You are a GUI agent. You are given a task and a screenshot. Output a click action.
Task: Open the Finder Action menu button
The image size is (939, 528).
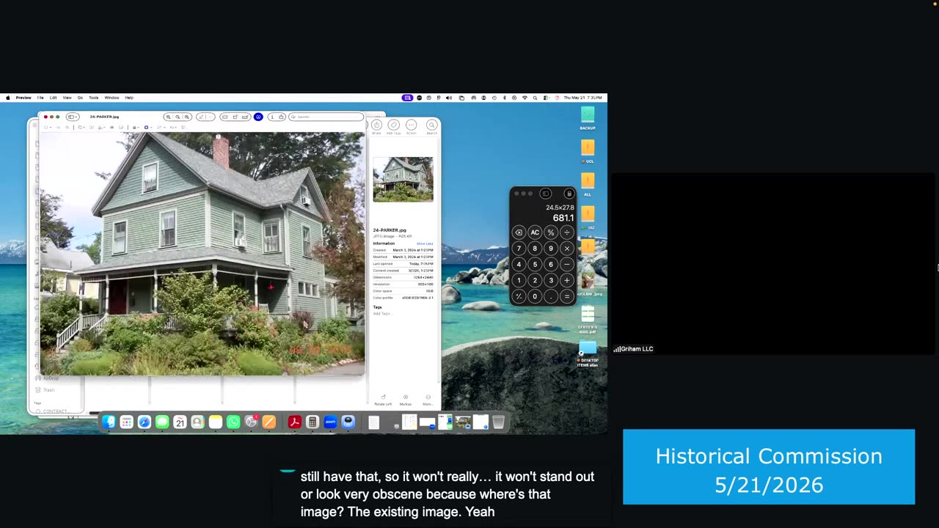411,125
